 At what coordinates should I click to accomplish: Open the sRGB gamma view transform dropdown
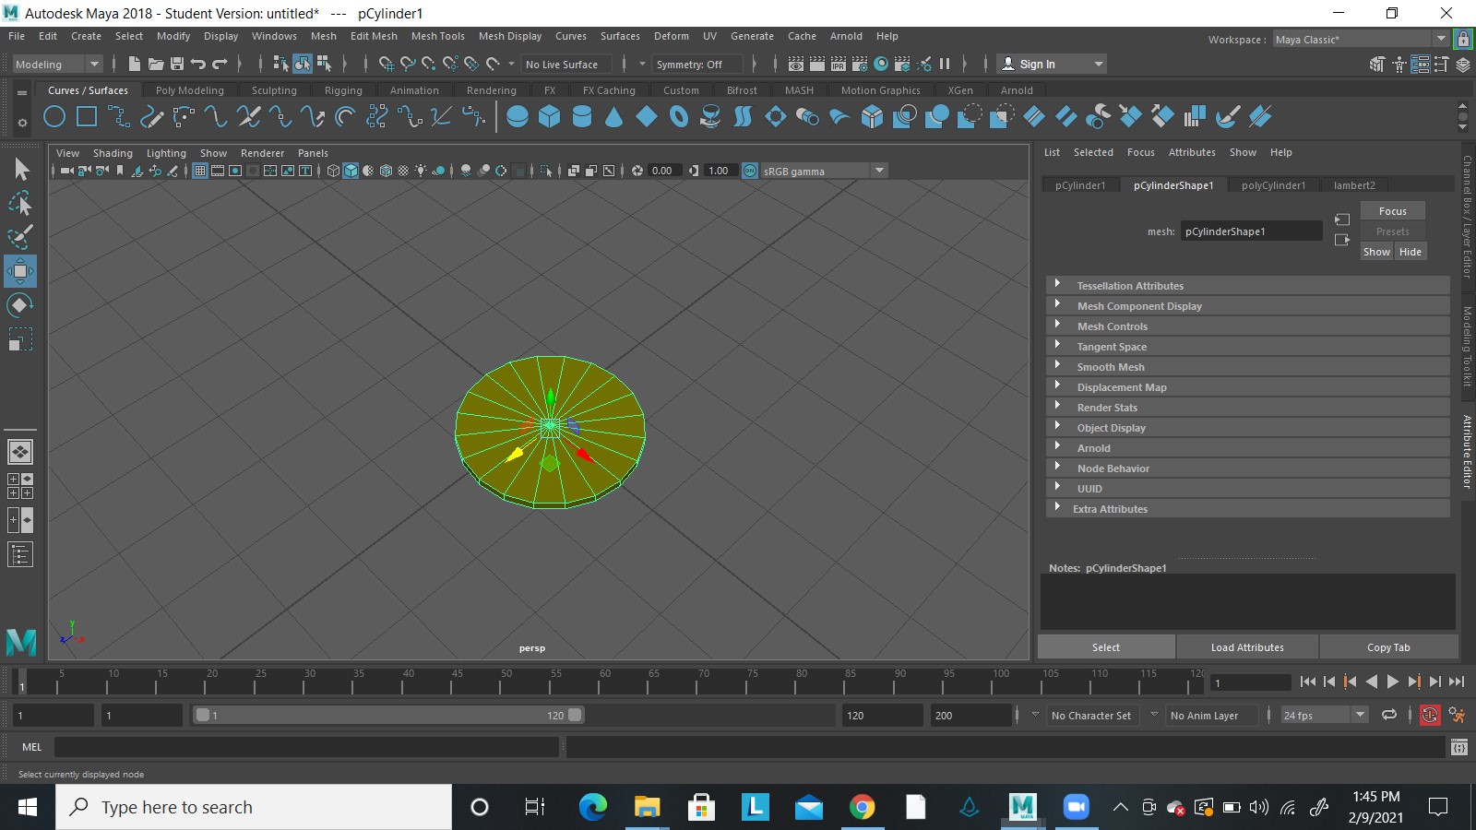point(824,171)
